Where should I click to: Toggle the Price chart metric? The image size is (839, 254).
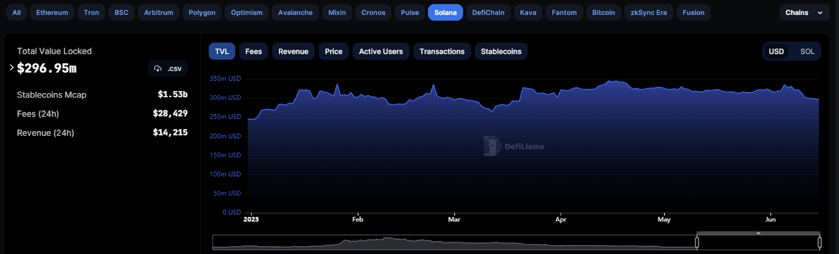334,51
